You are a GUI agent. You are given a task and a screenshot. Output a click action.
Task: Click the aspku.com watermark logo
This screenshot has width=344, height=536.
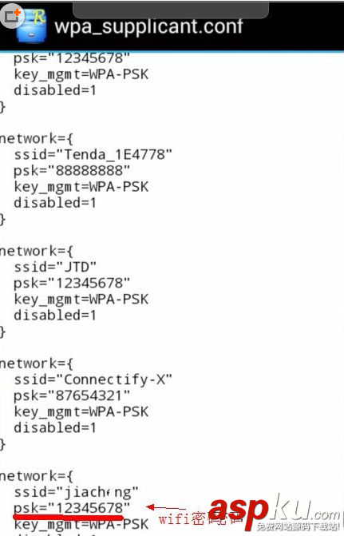click(275, 514)
